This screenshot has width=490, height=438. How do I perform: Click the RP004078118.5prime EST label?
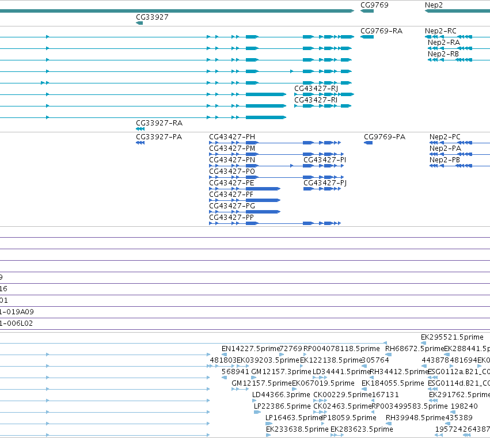pyautogui.click(x=341, y=349)
